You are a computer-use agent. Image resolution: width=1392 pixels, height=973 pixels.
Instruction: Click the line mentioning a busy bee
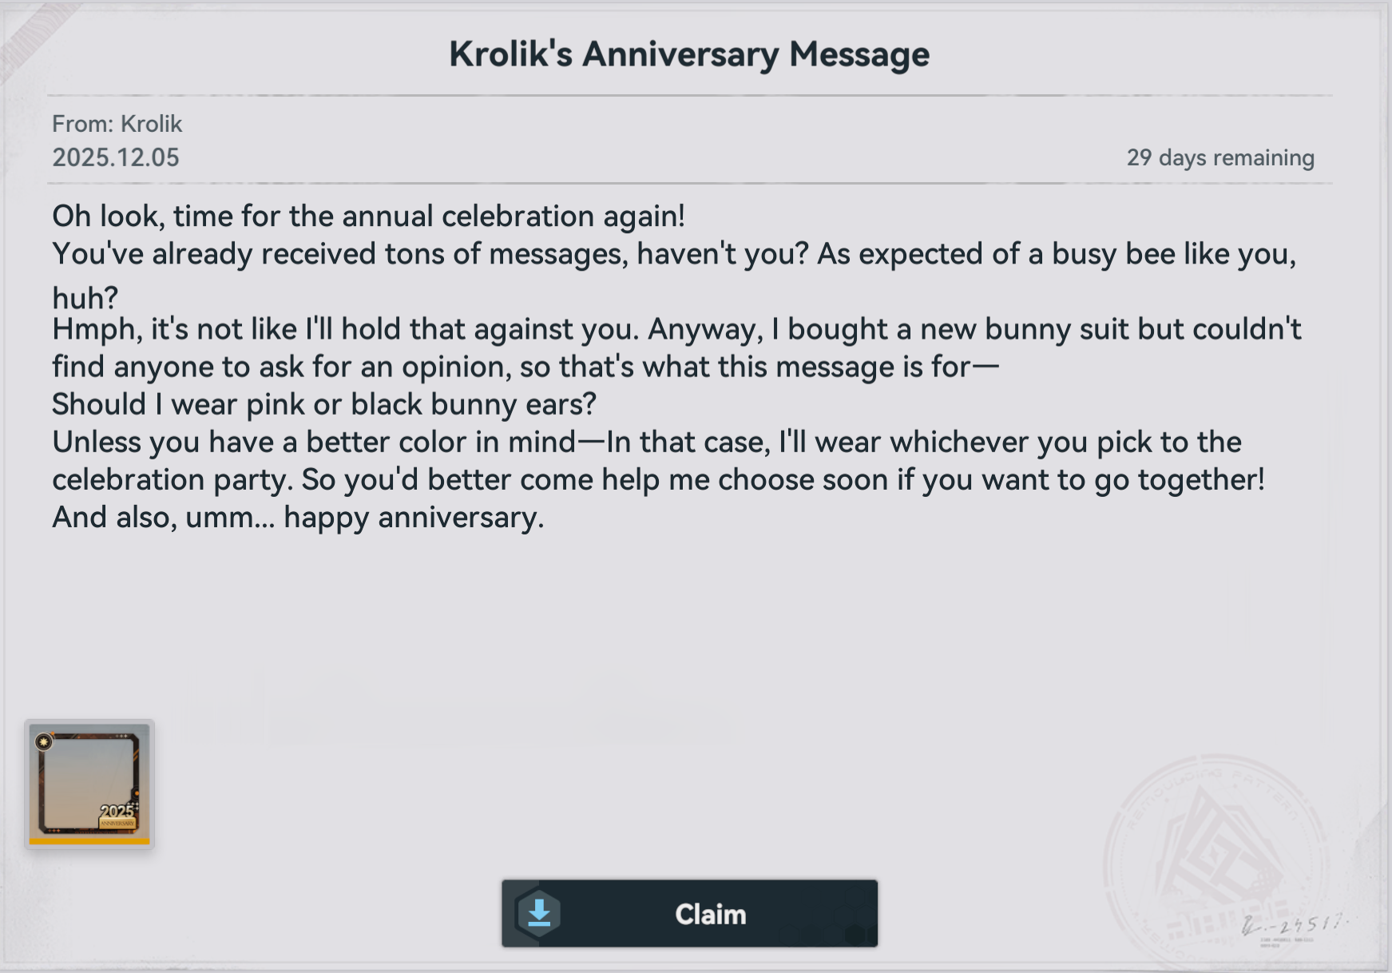click(673, 254)
